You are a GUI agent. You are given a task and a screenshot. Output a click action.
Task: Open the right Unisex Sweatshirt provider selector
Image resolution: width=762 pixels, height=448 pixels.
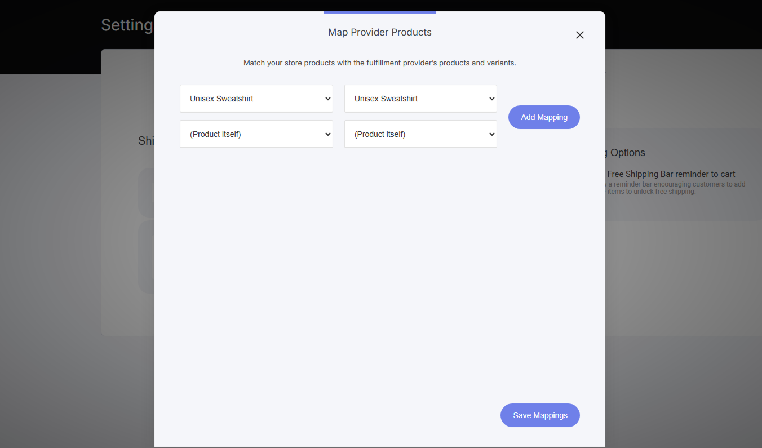coord(420,99)
